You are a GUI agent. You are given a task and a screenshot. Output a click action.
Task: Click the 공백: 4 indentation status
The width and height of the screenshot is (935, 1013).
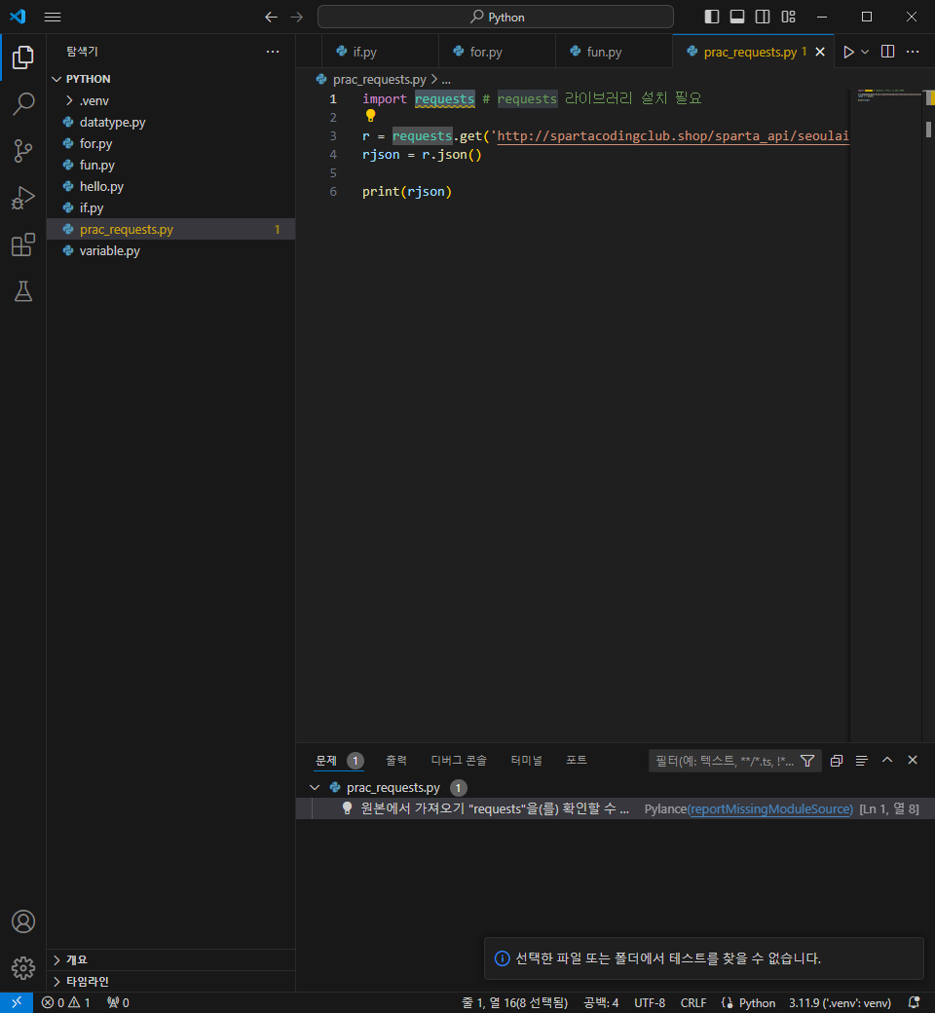tap(601, 1002)
